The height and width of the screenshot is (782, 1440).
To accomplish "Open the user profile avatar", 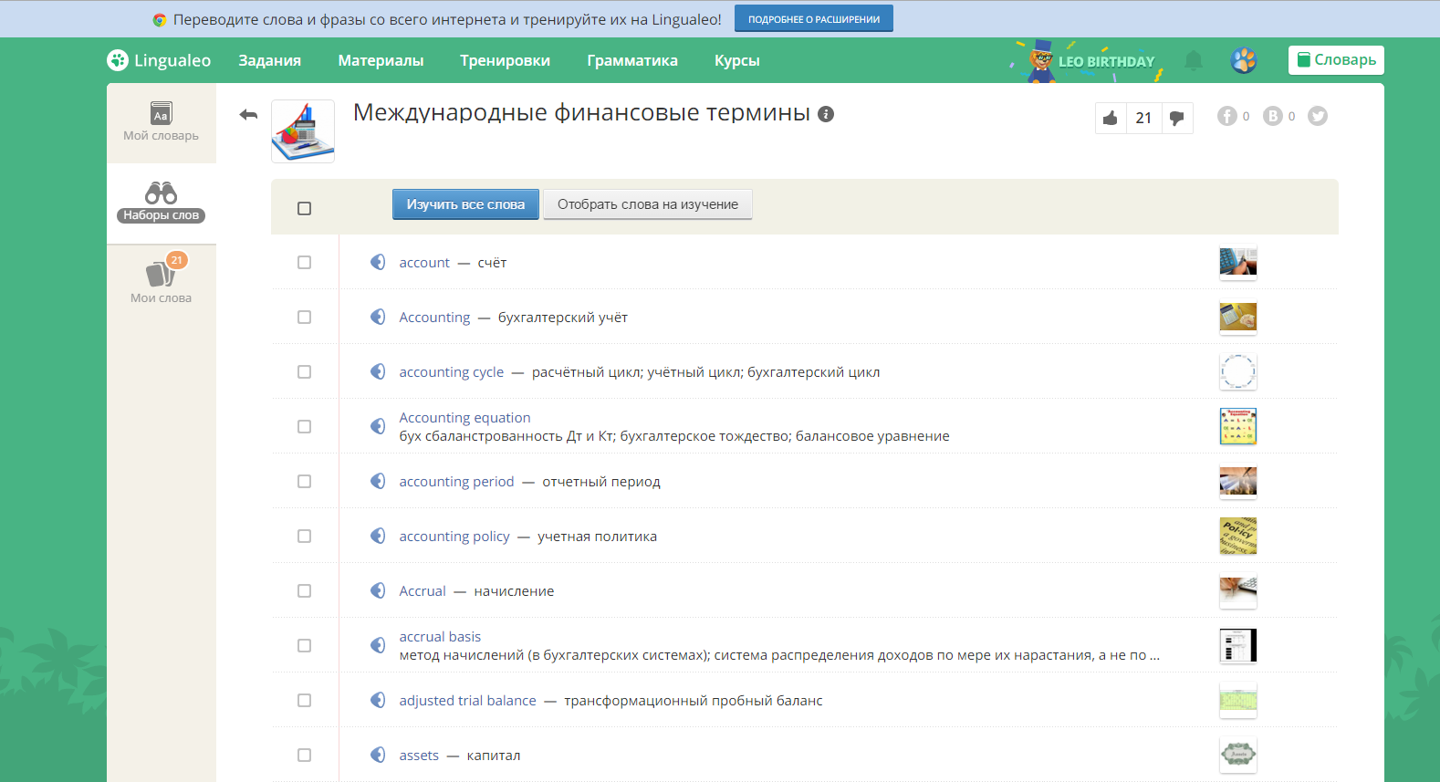I will pos(1244,60).
